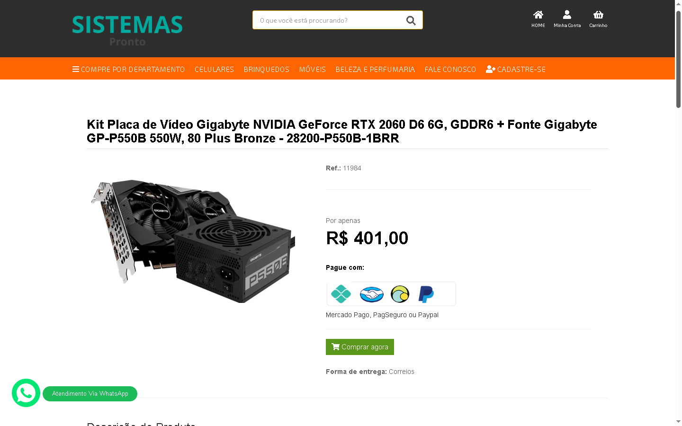Click the Comprar agora button
The height and width of the screenshot is (426, 682).
(x=360, y=347)
